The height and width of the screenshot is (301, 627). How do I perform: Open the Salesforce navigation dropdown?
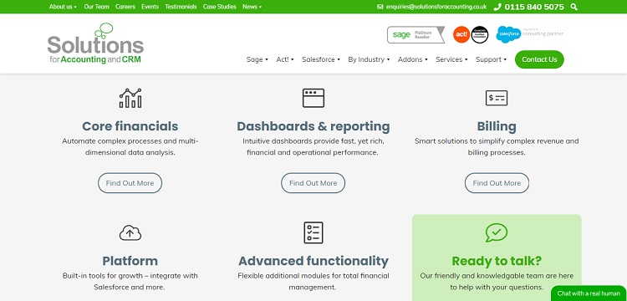click(321, 59)
